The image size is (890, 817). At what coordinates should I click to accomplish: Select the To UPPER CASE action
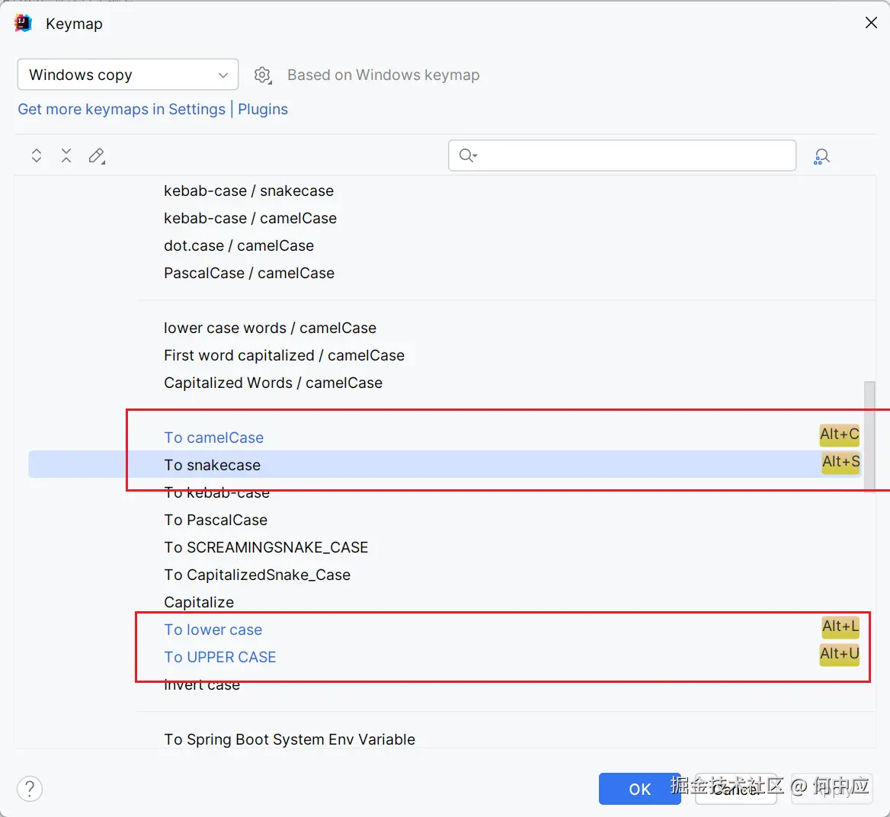coord(220,657)
